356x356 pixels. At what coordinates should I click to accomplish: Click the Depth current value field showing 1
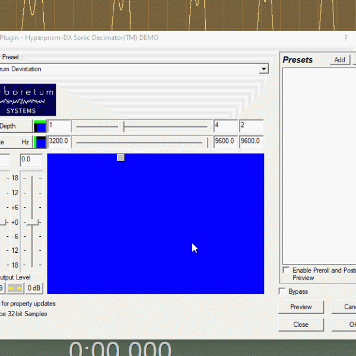(59, 126)
